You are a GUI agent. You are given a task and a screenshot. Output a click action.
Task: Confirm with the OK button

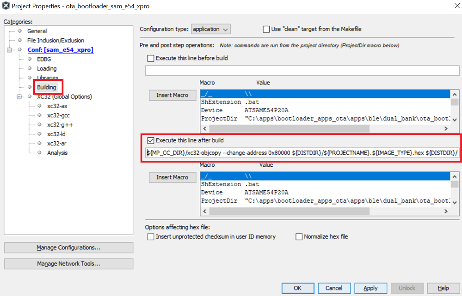tap(297, 288)
